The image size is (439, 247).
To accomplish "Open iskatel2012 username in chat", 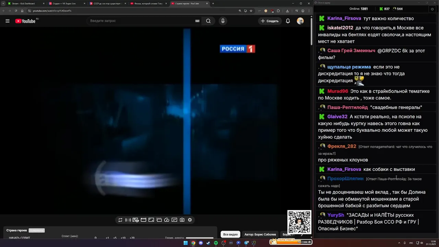I will point(340,28).
